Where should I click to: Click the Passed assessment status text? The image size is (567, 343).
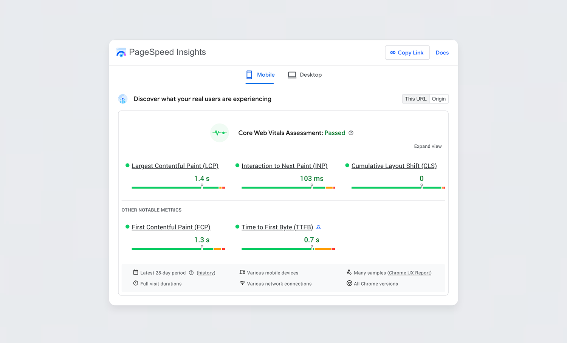(x=335, y=133)
